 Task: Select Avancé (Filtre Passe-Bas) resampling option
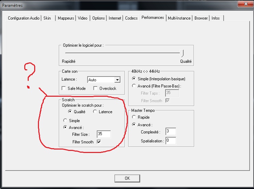[134, 86]
